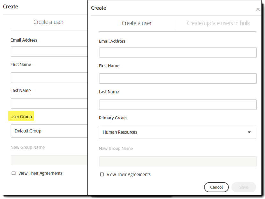Click the Save button

244,187
